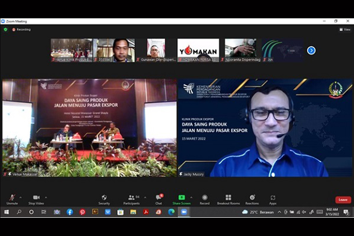354x236 pixels.
Task: Select the YOMAKAN participant thumbnail
Action: (x=198, y=50)
